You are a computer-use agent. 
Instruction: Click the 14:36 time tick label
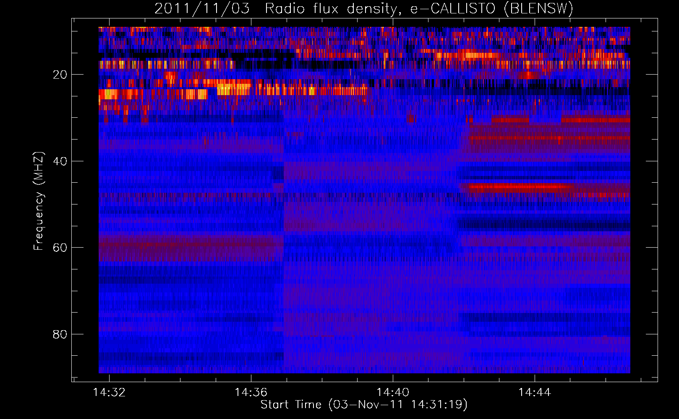pyautogui.click(x=251, y=393)
